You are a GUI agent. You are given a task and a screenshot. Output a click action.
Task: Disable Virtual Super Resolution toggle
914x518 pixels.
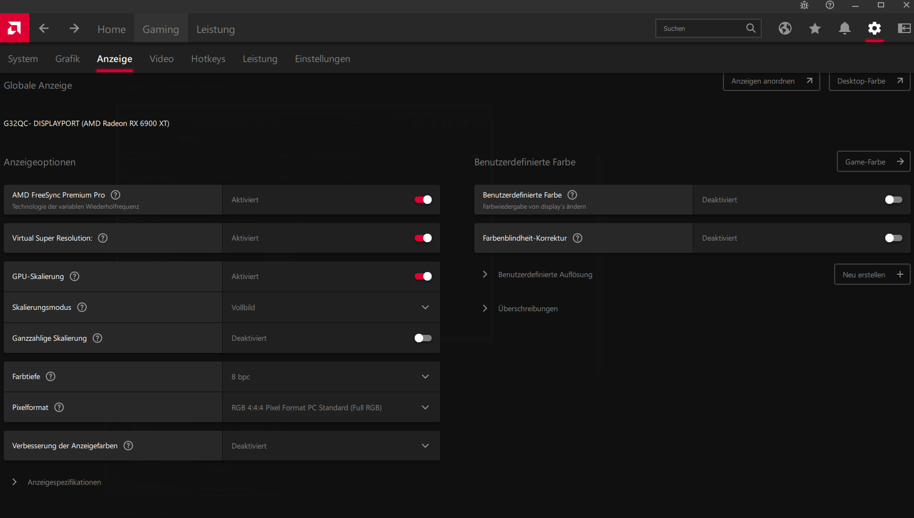pos(423,238)
